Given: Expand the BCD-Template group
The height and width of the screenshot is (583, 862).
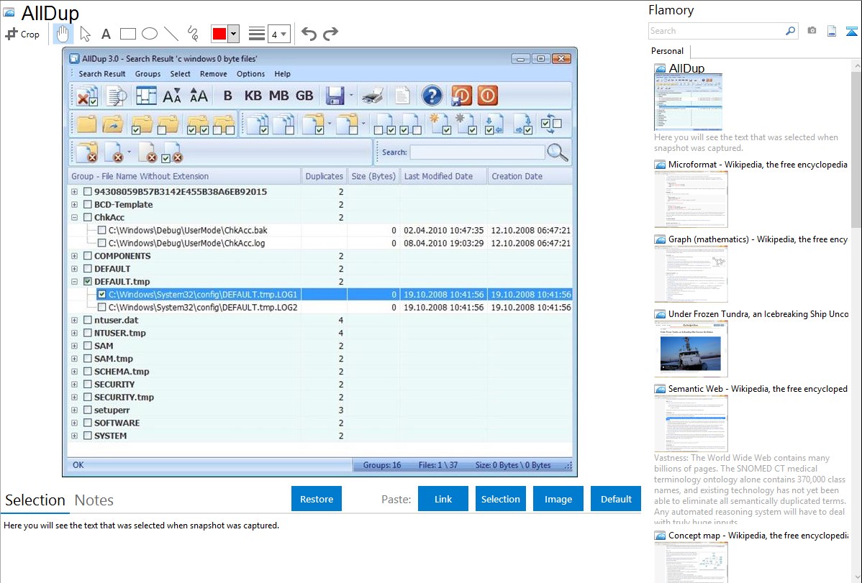Looking at the screenshot, I should 74,204.
